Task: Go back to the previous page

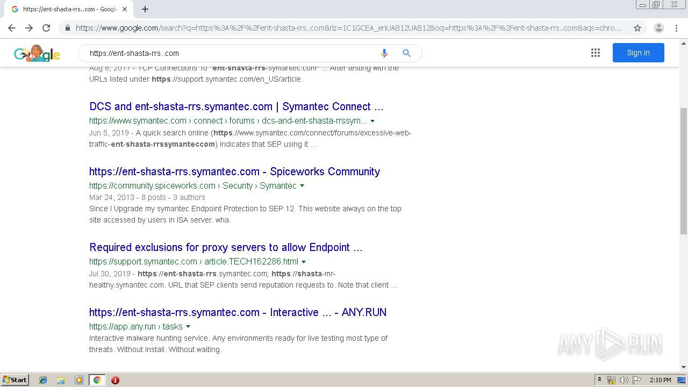Action: click(12, 28)
